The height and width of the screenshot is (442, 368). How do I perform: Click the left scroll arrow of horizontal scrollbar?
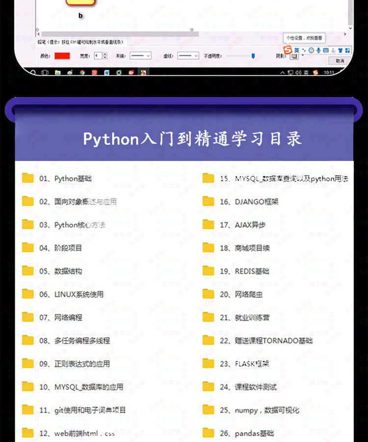point(39,34)
